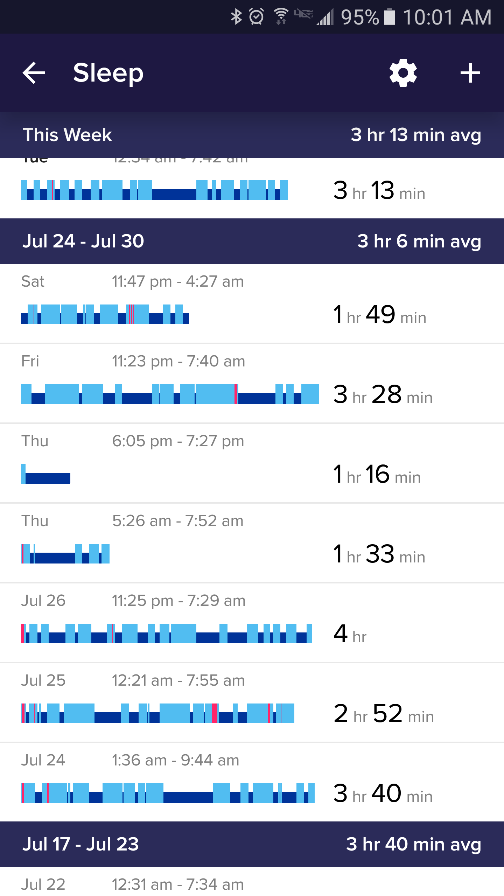View Thursday's 5:26 am sleep log
Viewport: 504px width, 896px height.
tap(252, 543)
